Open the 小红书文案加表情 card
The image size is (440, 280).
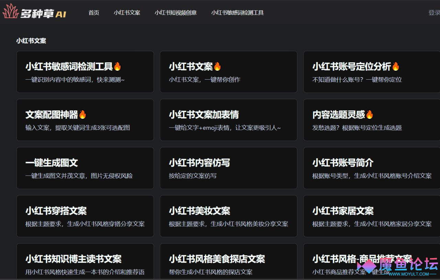click(x=229, y=120)
